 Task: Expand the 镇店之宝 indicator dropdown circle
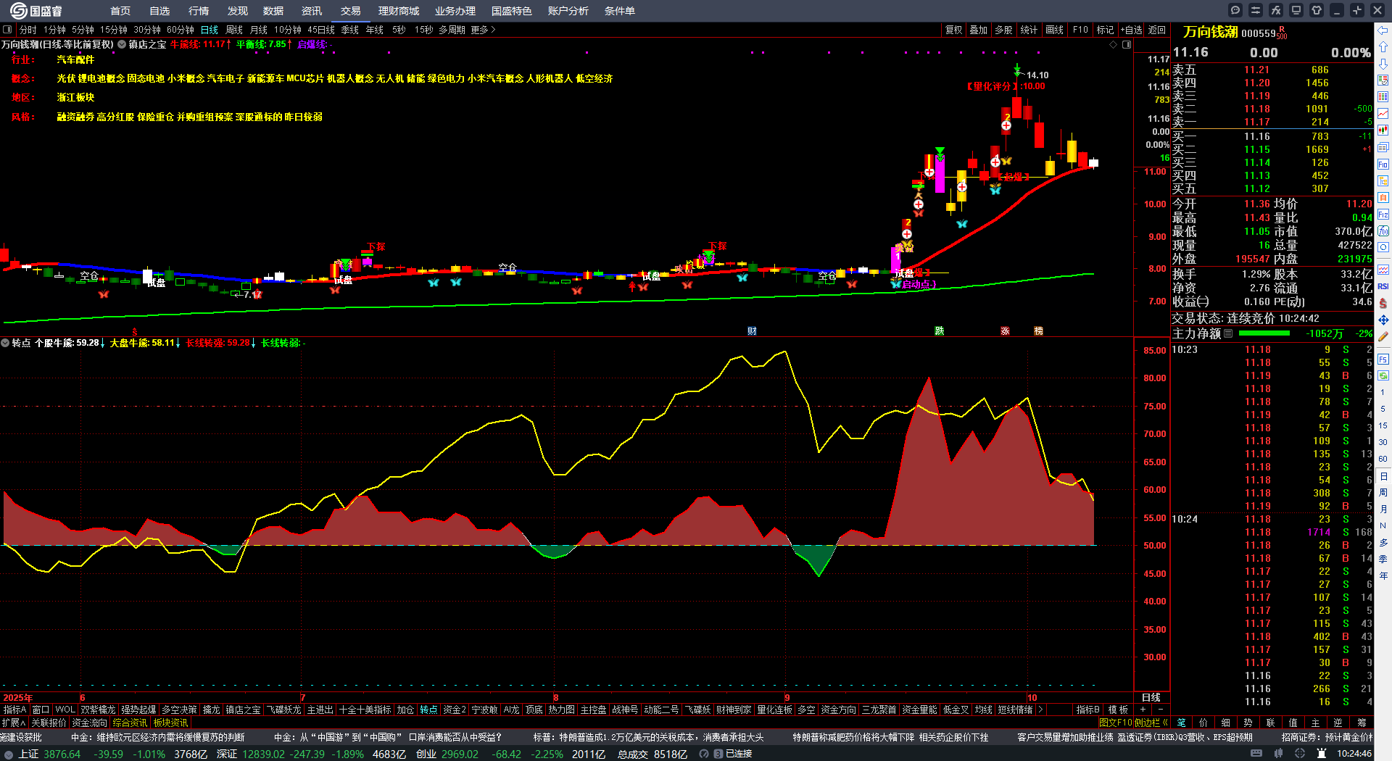point(122,44)
